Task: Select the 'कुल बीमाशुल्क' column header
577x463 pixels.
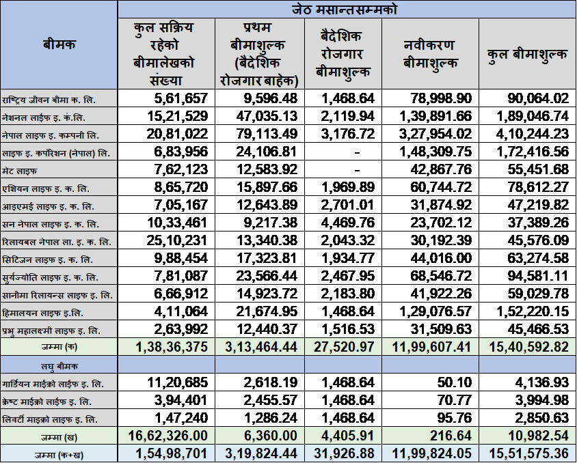Action: pyautogui.click(x=527, y=54)
